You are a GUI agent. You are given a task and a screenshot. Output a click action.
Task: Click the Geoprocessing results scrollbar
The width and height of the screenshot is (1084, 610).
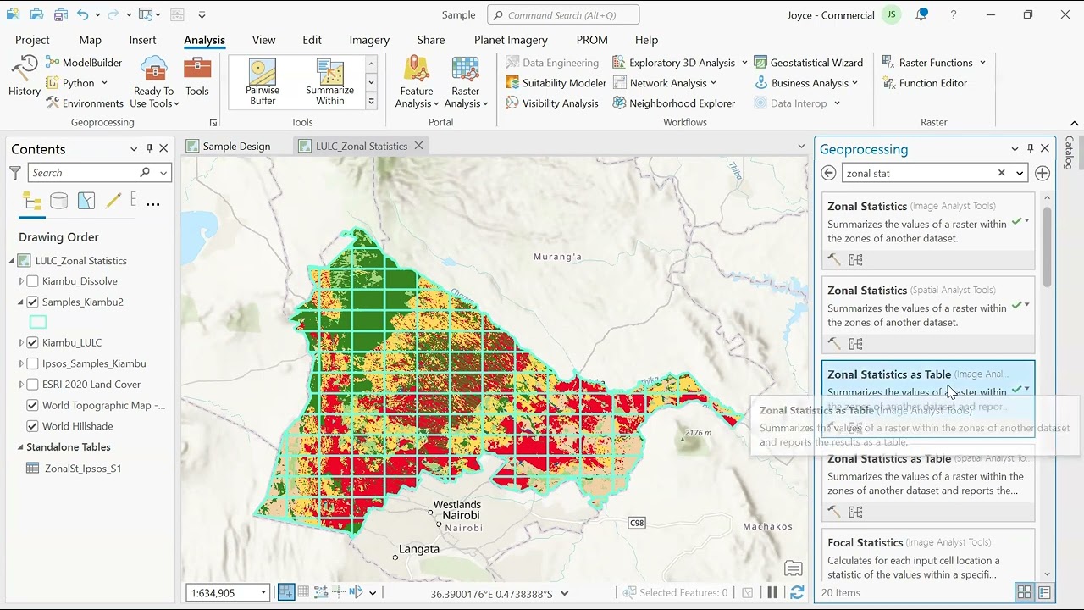pyautogui.click(x=1048, y=246)
